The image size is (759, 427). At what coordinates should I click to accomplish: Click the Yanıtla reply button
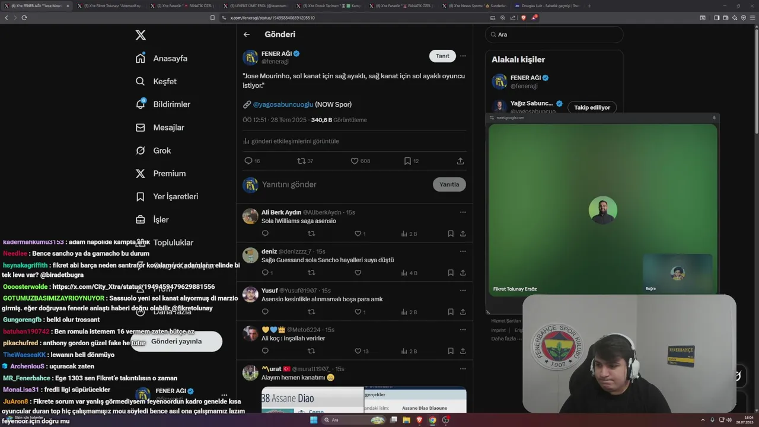coord(449,184)
